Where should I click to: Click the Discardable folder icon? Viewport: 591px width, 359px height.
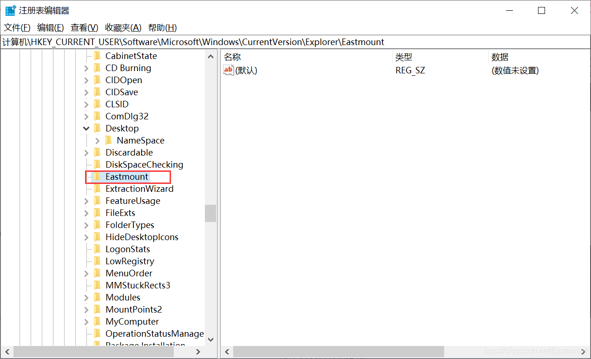[97, 152]
